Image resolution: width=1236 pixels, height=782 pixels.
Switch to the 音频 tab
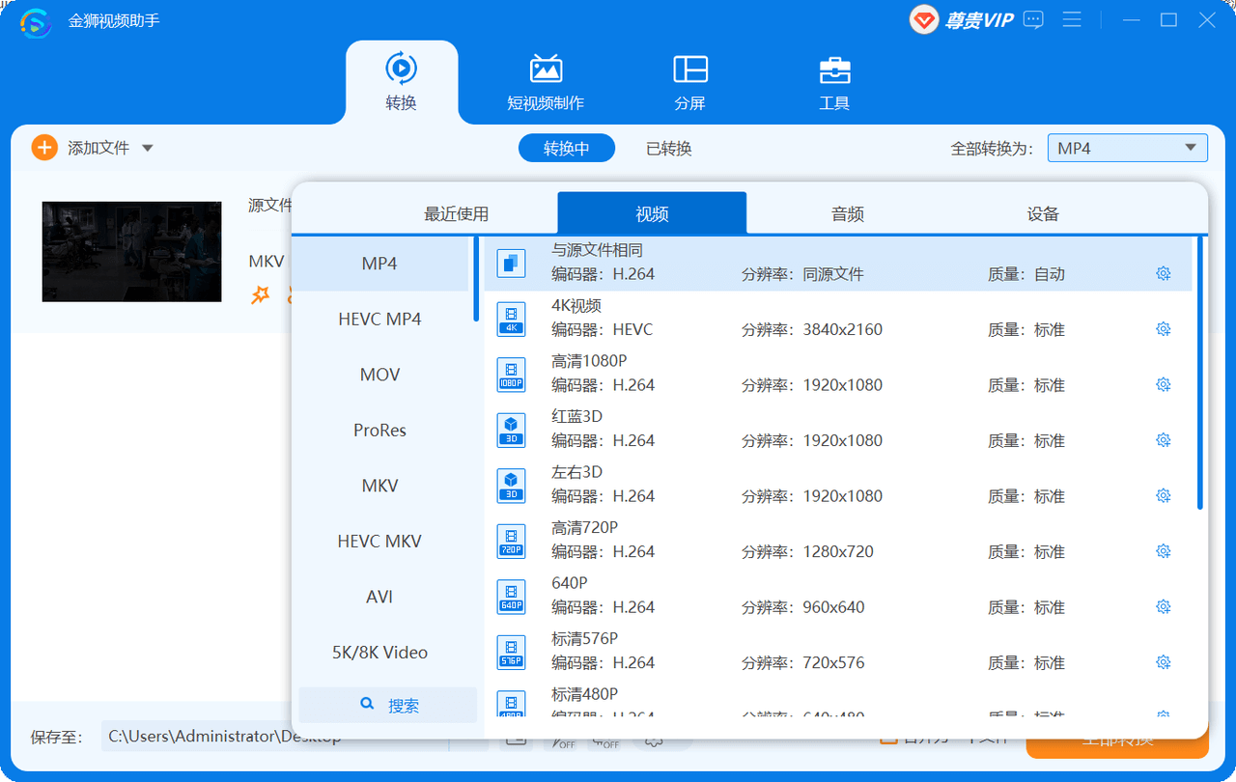pyautogui.click(x=848, y=213)
